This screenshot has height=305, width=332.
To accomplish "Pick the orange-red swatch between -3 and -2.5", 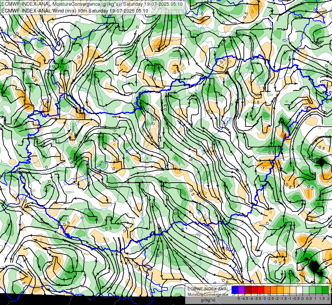I will click(267, 290).
